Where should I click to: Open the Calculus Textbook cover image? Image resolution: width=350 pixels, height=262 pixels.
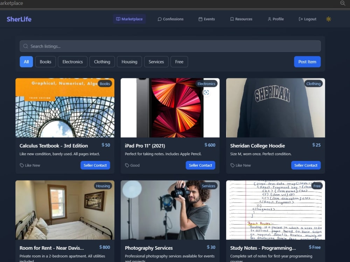pos(65,108)
